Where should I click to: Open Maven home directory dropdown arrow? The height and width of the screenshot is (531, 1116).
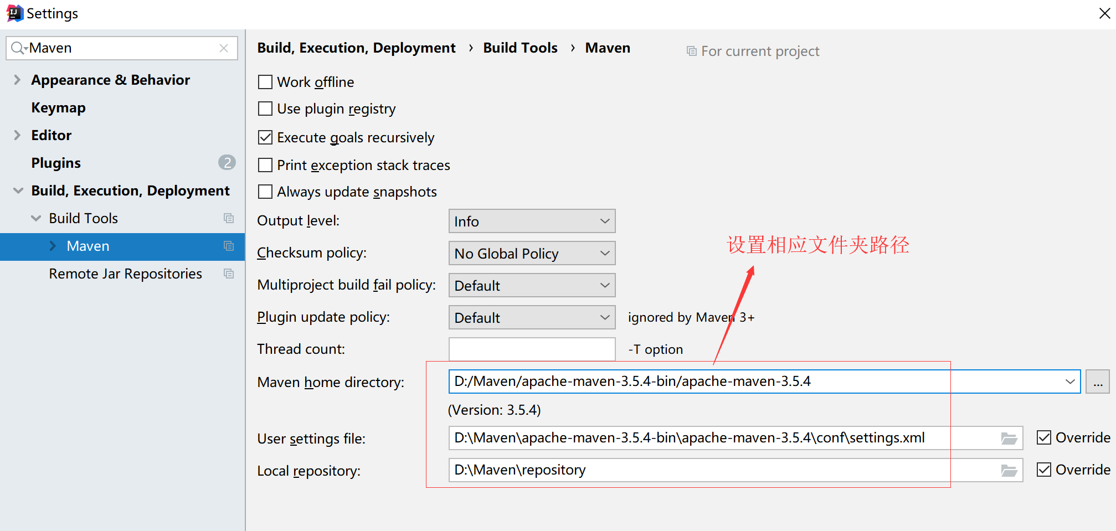point(1070,382)
